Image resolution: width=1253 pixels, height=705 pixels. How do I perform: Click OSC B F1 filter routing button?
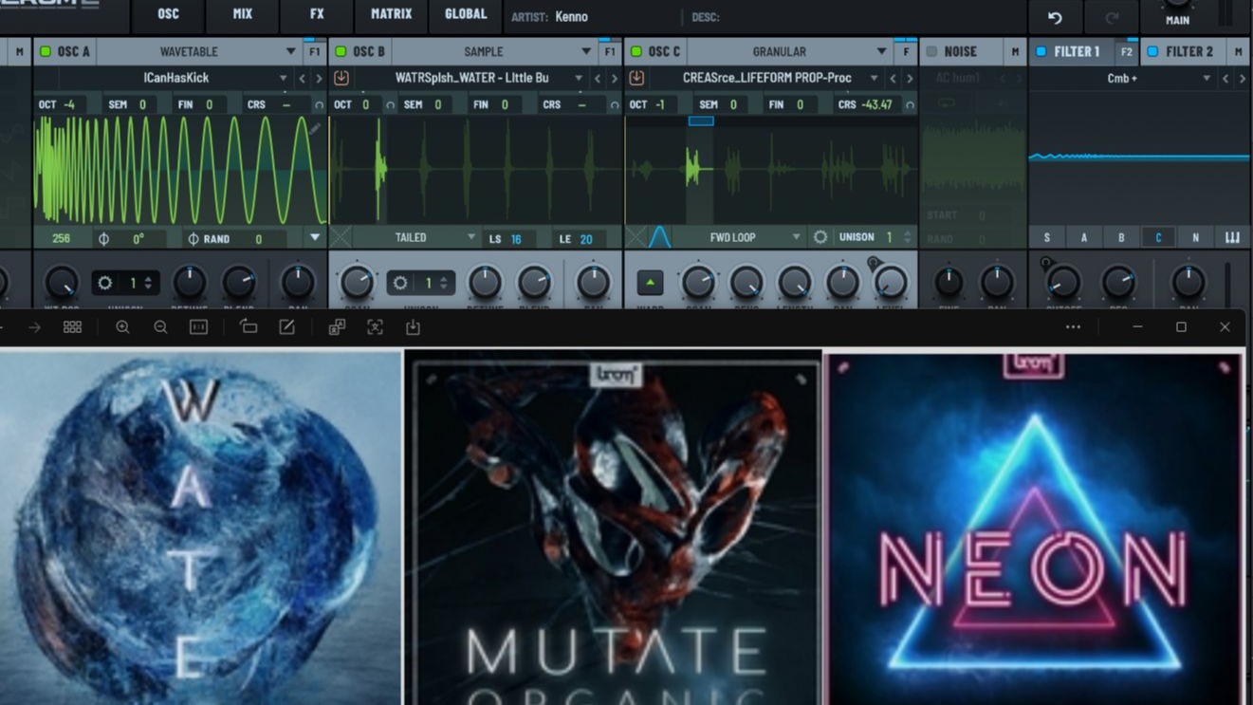tap(610, 51)
